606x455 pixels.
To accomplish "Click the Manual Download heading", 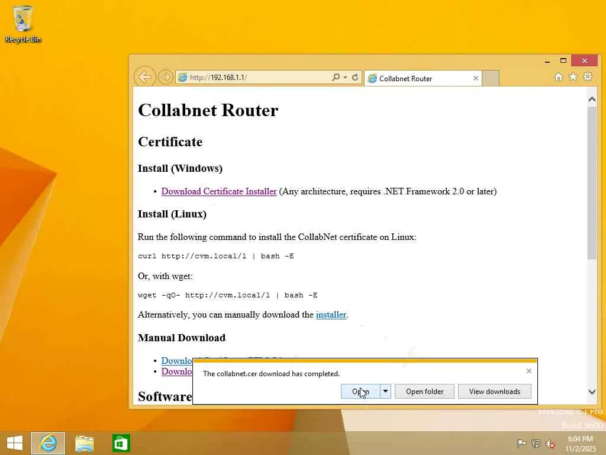I will point(182,338).
